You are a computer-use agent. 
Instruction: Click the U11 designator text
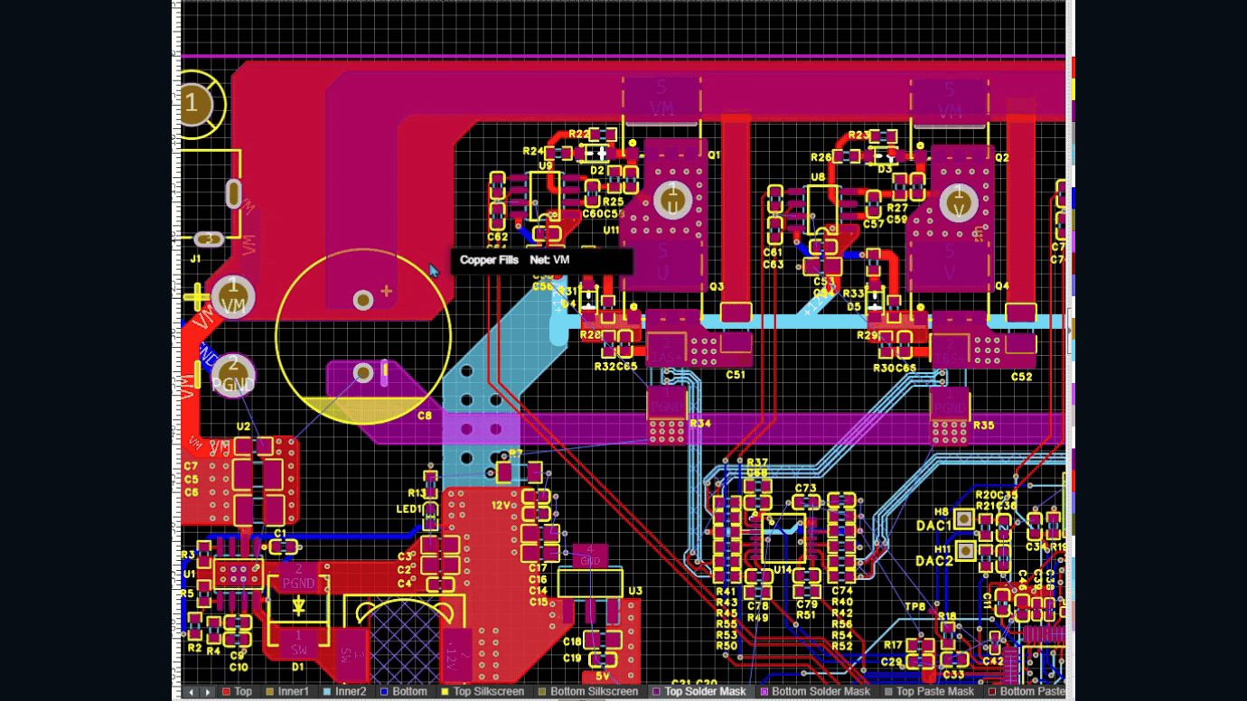(x=612, y=230)
